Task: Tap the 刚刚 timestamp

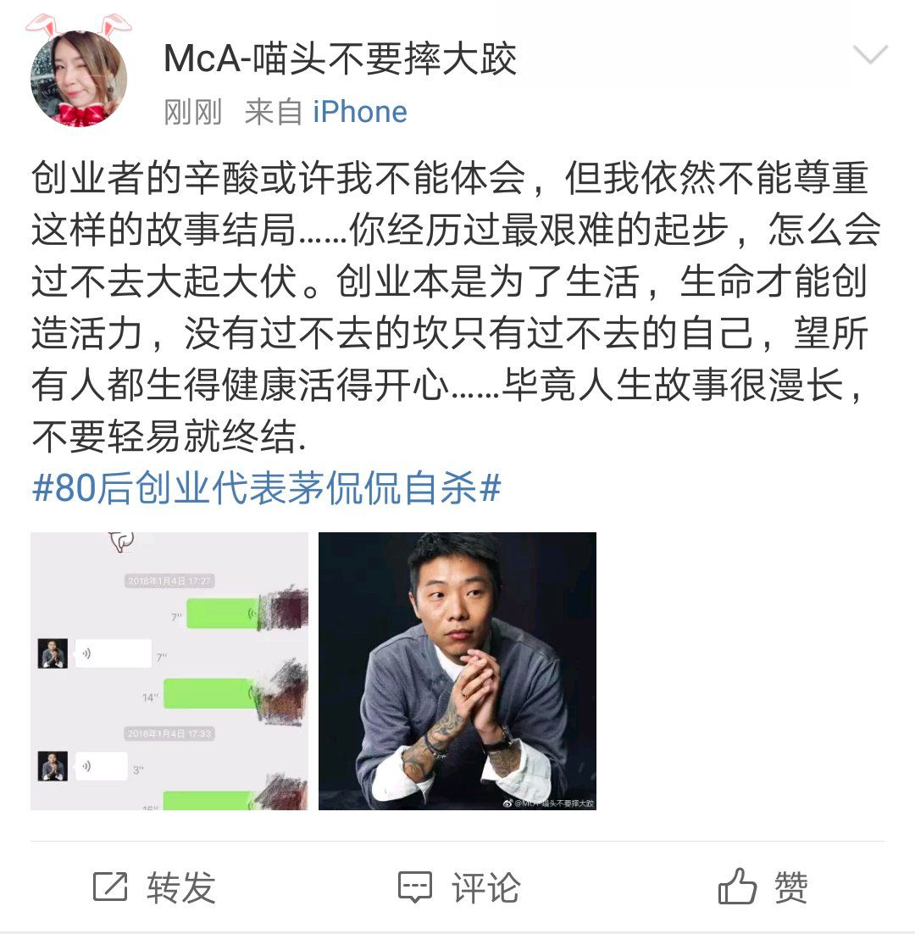Action: [x=192, y=112]
